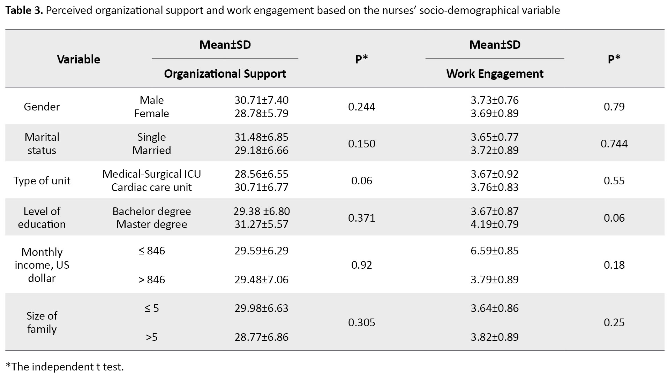This screenshot has width=668, height=375.
Task: Select the Monthly income, US dollar label
Action: click(42, 265)
